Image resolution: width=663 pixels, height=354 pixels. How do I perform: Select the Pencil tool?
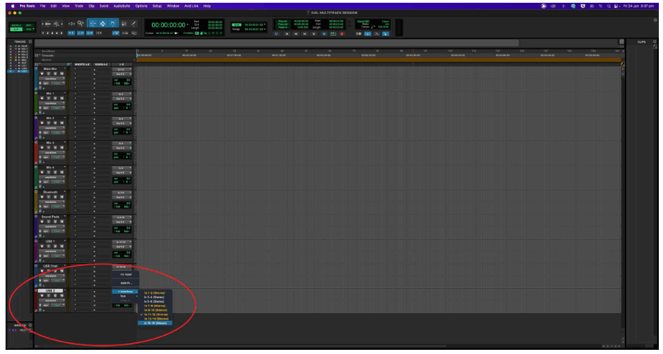134,24
